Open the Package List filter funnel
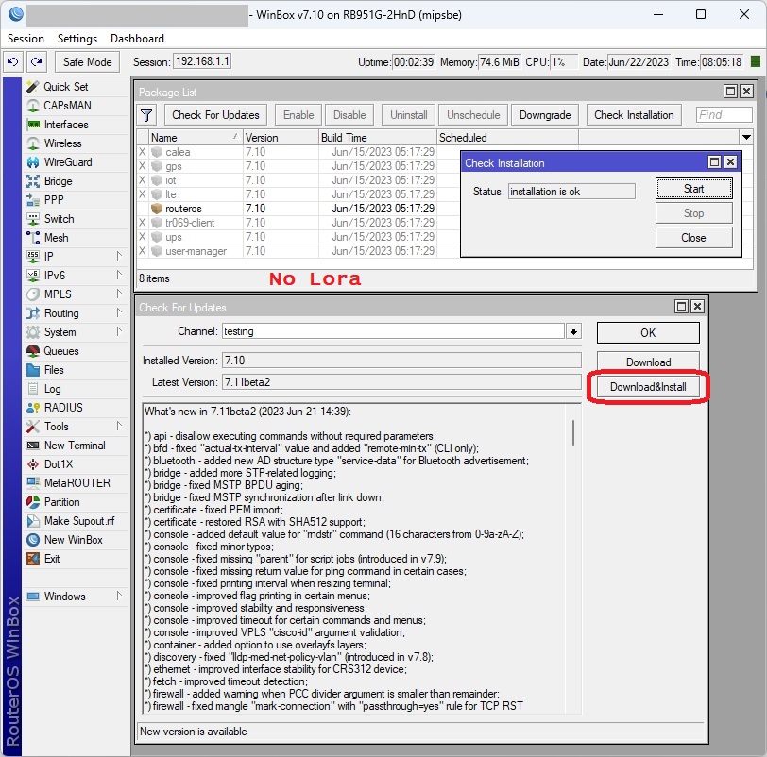The width and height of the screenshot is (767, 757). tap(146, 115)
